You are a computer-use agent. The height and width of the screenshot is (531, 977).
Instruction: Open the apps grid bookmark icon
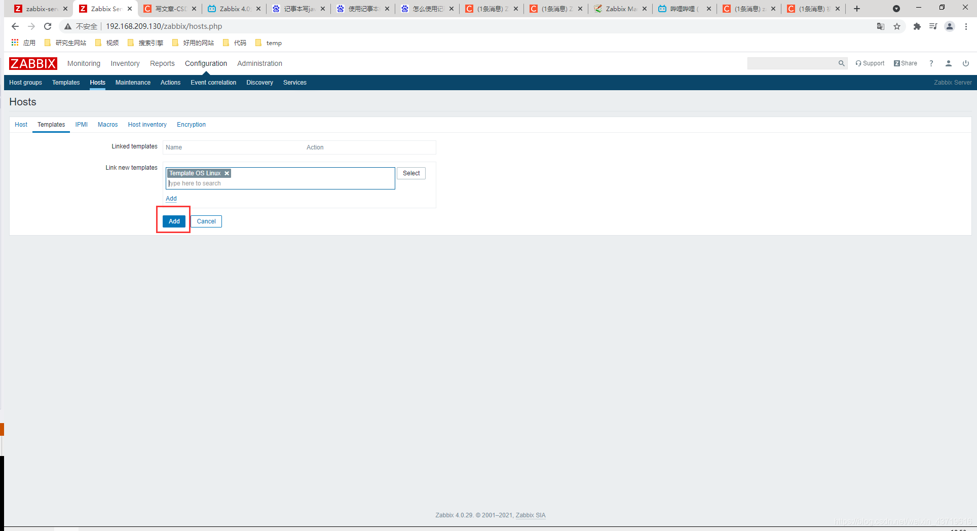pos(15,43)
